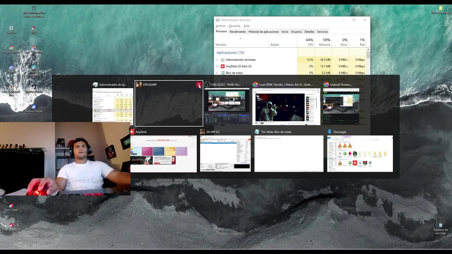This screenshot has height=254, width=452.
Task: Click the sort arrow above the Nombre column
Action: [x=240, y=38]
